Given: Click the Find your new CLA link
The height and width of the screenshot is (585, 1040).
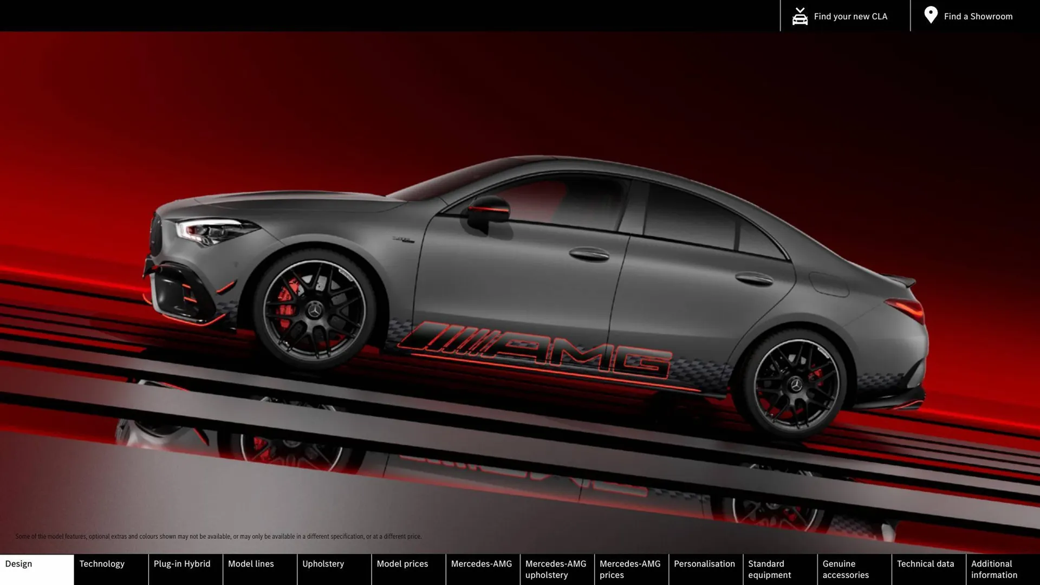Looking at the screenshot, I should pyautogui.click(x=850, y=16).
